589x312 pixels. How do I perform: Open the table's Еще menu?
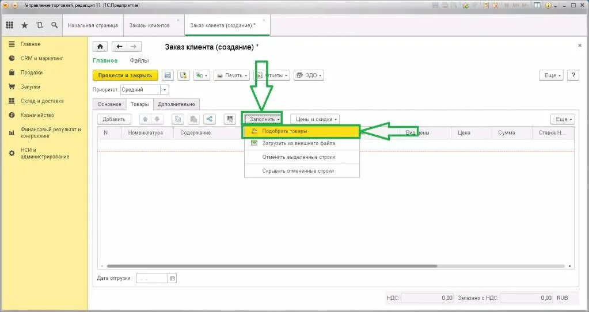563,119
